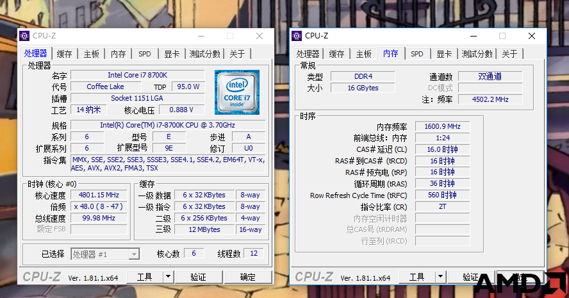
Task: Expand the 工具 dropdown arrow in left window
Action: [x=168, y=277]
